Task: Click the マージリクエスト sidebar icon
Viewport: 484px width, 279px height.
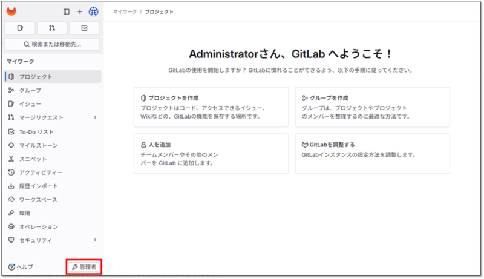Action: point(11,117)
